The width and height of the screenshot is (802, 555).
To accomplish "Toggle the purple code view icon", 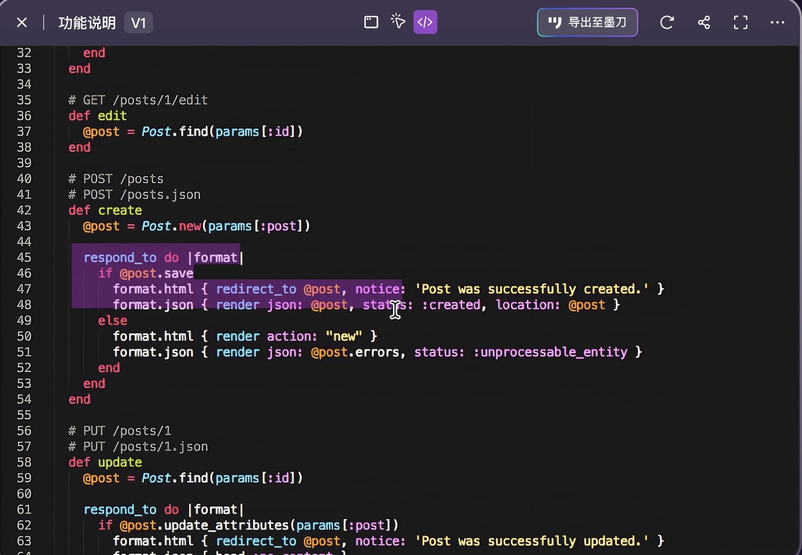I will pyautogui.click(x=425, y=23).
